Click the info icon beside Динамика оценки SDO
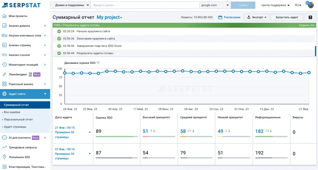The image size is (318, 170). point(98,63)
